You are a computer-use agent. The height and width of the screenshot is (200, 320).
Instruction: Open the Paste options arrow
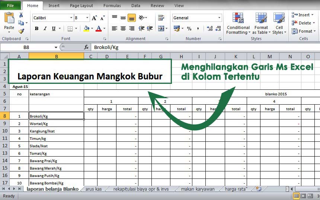pyautogui.click(x=9, y=32)
